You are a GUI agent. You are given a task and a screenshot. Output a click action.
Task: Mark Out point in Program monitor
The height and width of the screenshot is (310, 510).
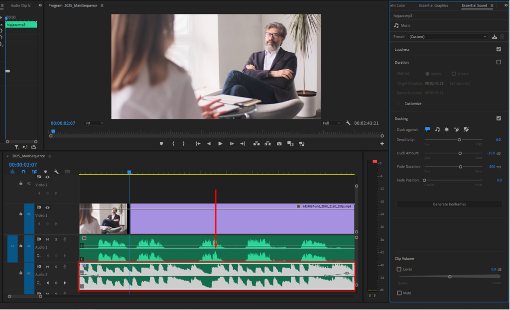pyautogui.click(x=183, y=144)
